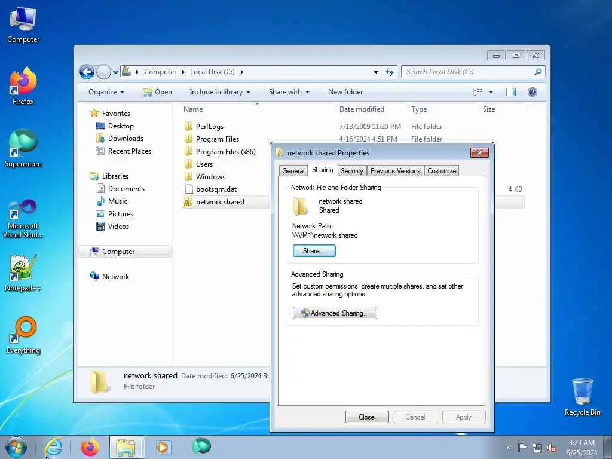The width and height of the screenshot is (612, 459).
Task: Open Internet Explorer from taskbar
Action: 53,447
